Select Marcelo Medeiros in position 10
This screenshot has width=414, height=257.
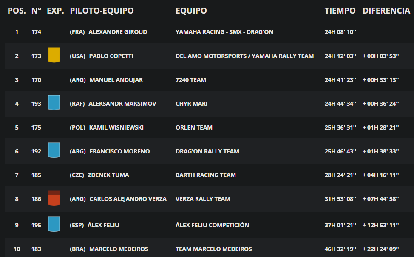tap(119, 249)
